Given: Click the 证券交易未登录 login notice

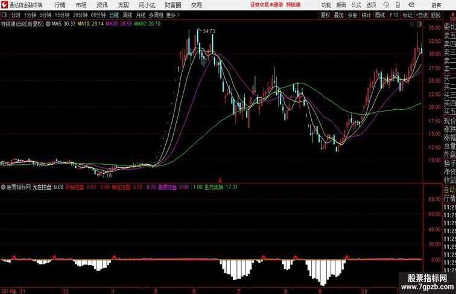Looking at the screenshot, I should click(267, 5).
